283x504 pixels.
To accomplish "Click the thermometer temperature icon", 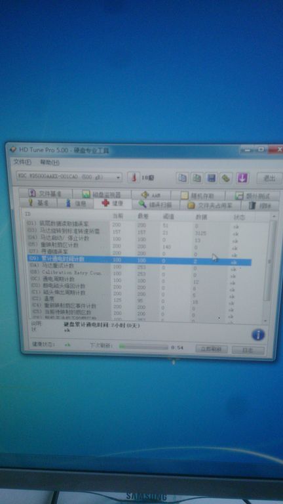I will (x=134, y=177).
